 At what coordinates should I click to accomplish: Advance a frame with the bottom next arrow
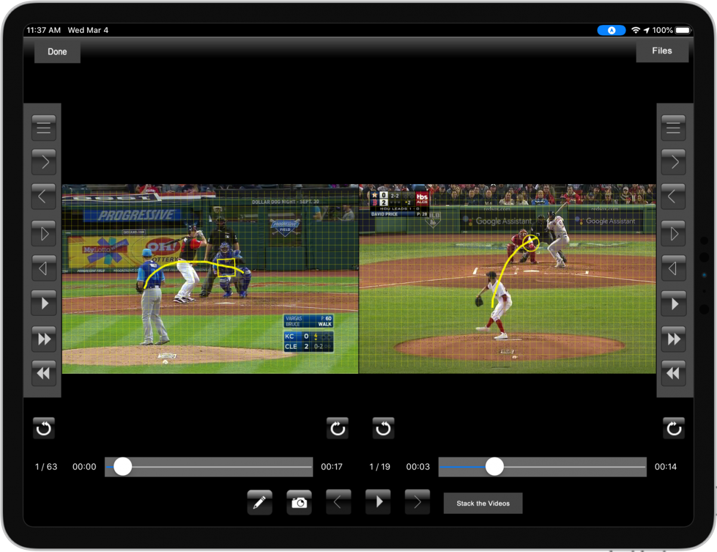(417, 502)
